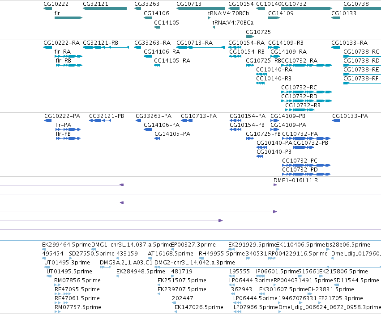Screen dimensions: 381x314
Task: Select transcript CG10732-RC
Action: point(299,88)
